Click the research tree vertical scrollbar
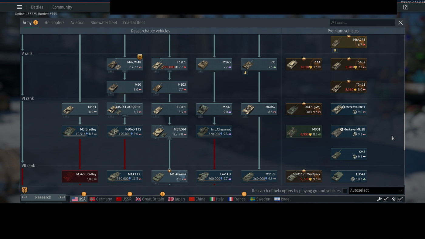This screenshot has height=239, width=425. click(404, 132)
